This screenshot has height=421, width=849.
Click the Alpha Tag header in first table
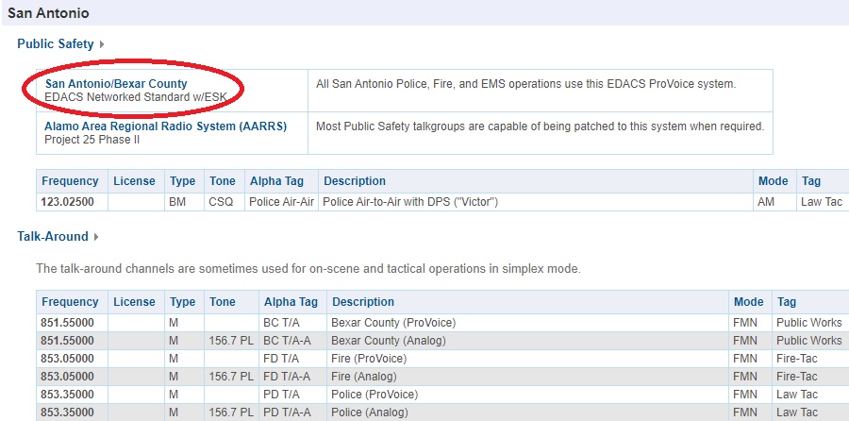pos(276,181)
